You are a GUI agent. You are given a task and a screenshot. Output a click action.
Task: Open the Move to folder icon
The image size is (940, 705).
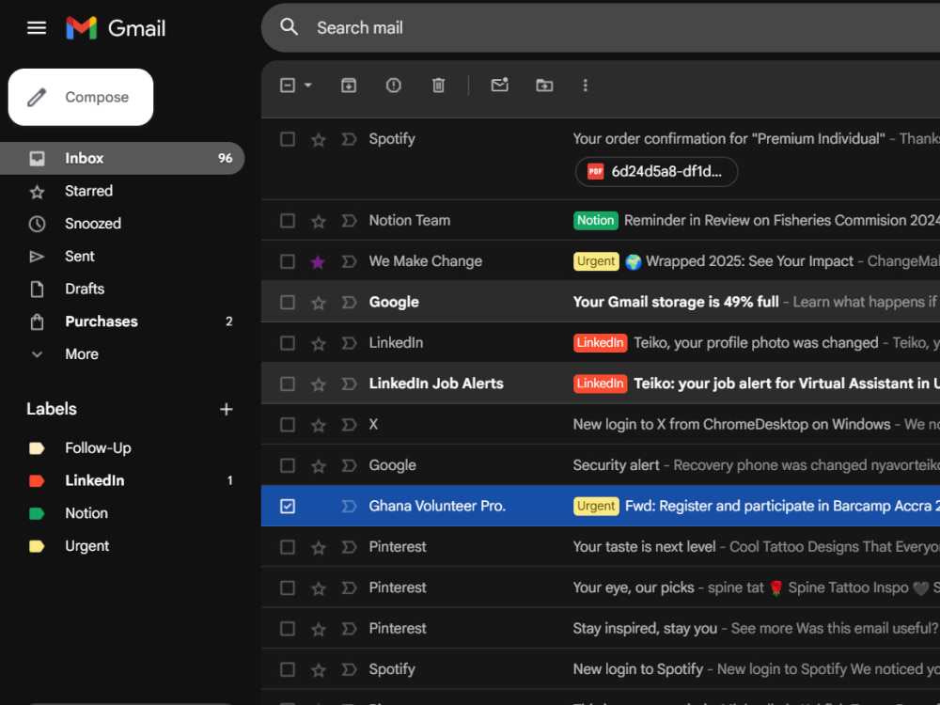[544, 86]
